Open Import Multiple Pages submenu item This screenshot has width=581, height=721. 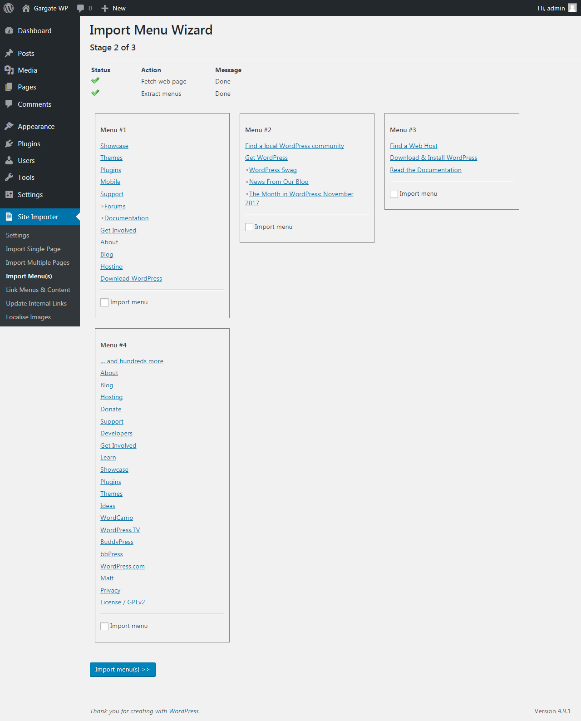click(x=38, y=262)
